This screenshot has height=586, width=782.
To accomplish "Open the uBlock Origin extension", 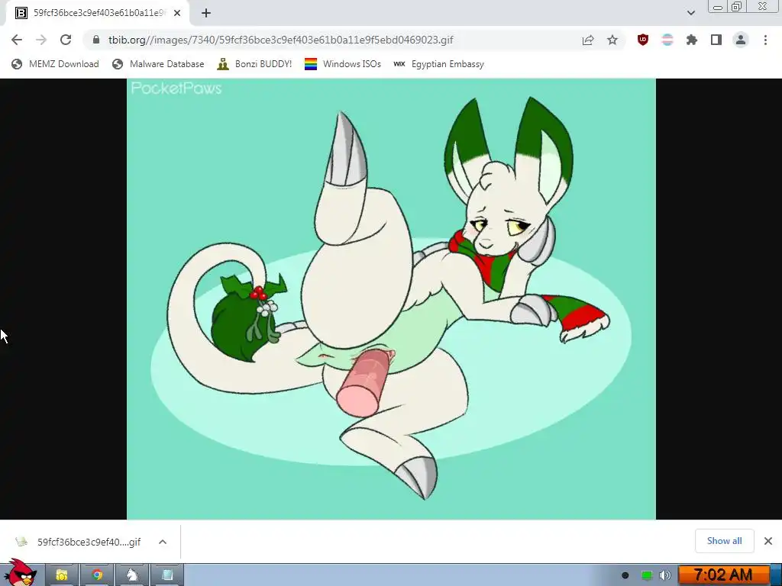I will click(643, 40).
